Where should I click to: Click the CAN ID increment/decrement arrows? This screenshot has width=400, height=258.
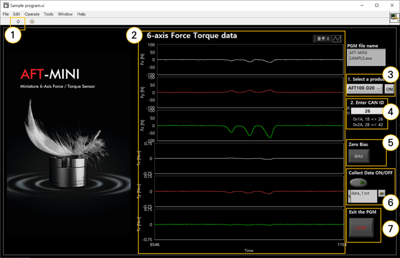[348, 110]
